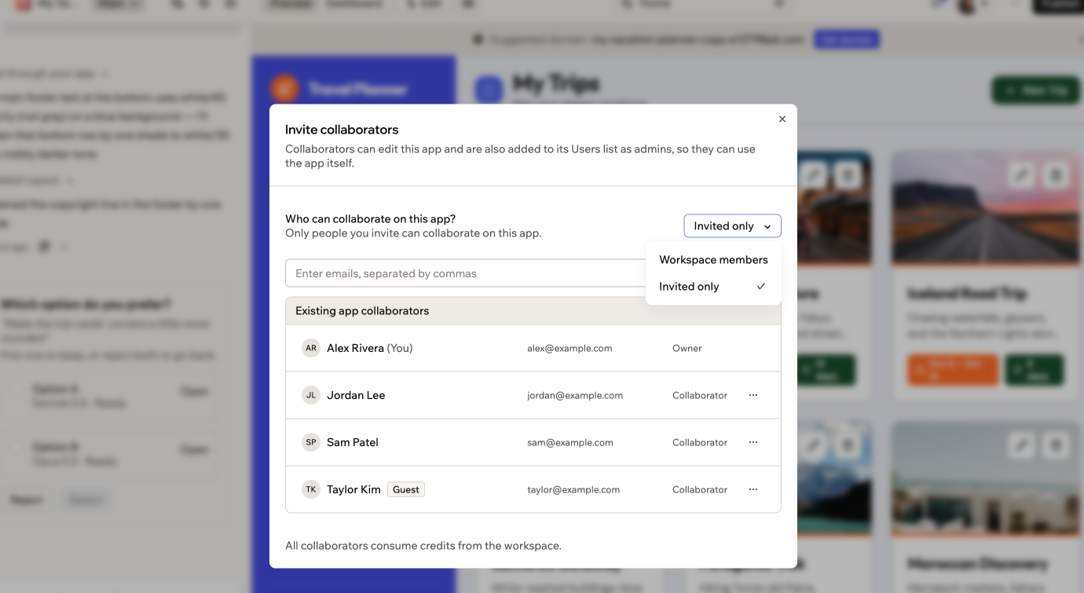Image resolution: width=1084 pixels, height=593 pixels.
Task: Click the JL avatar for Jordan Lee
Action: [311, 395]
